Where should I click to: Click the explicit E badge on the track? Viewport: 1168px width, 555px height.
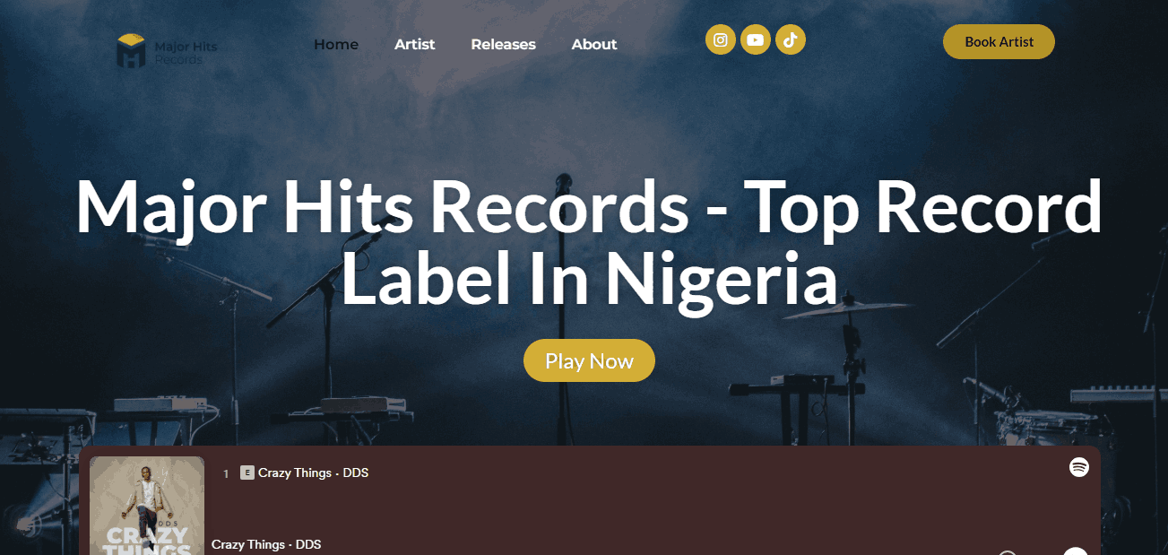[247, 473]
